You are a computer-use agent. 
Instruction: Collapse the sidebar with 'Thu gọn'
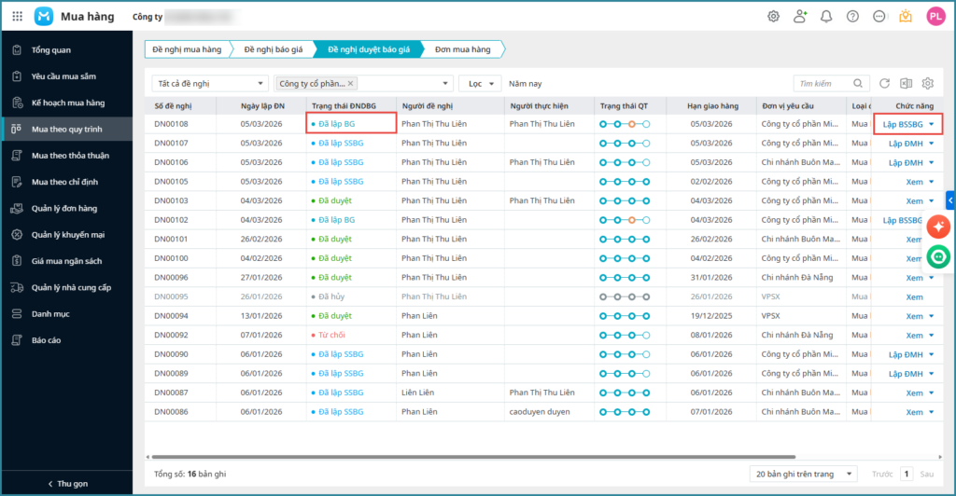point(67,483)
